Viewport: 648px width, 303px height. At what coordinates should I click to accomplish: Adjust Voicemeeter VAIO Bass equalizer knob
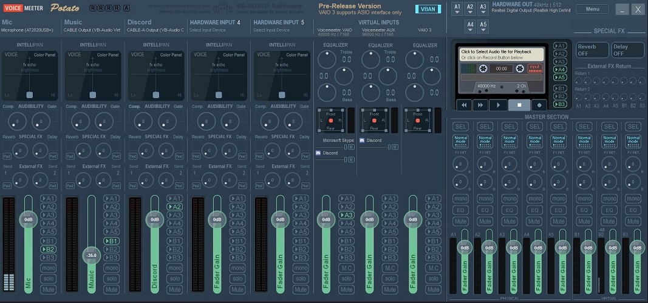(x=327, y=92)
